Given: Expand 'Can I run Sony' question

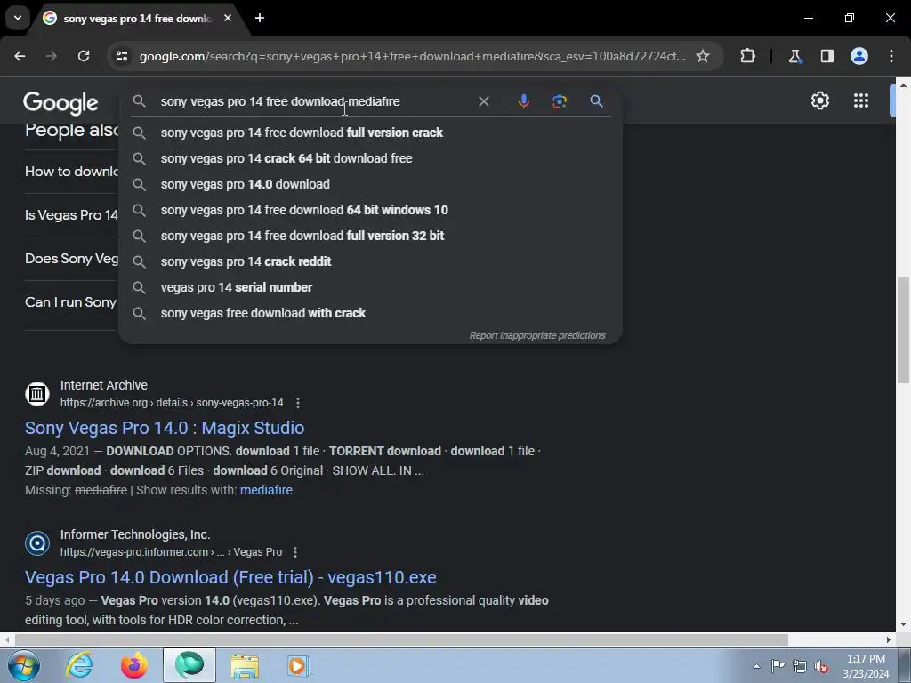Looking at the screenshot, I should pyautogui.click(x=71, y=302).
